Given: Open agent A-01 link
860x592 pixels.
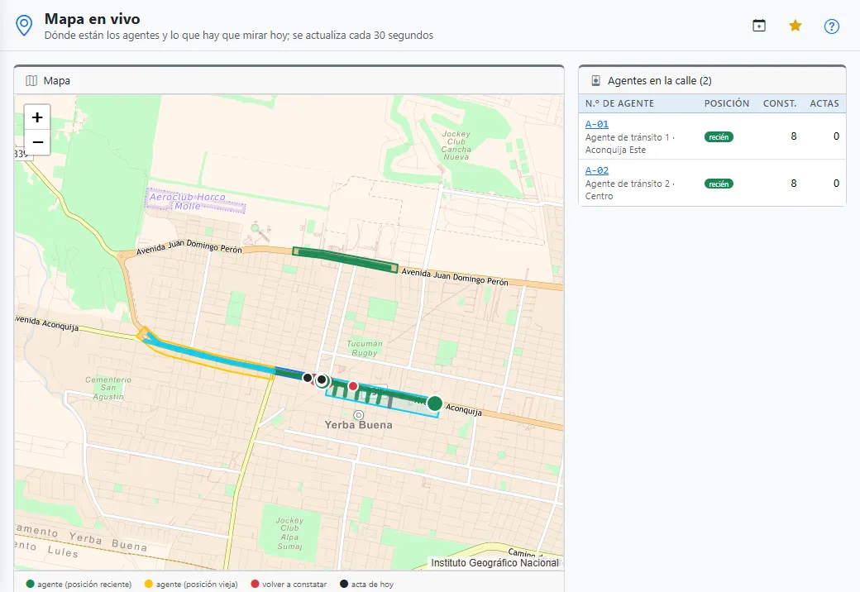Looking at the screenshot, I should 597,124.
